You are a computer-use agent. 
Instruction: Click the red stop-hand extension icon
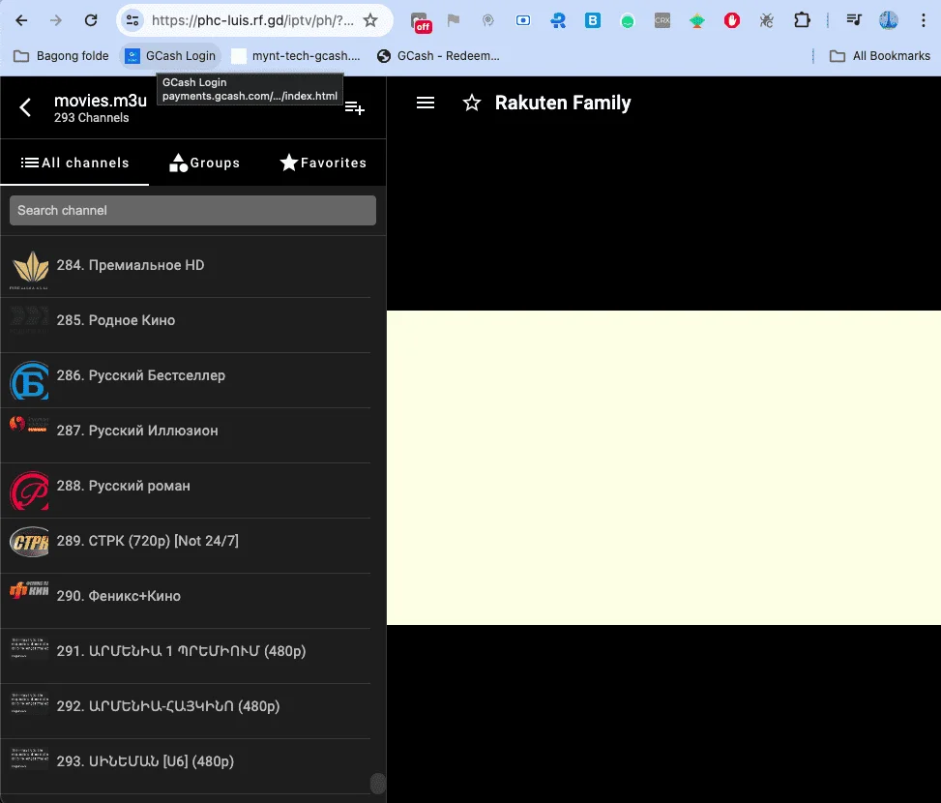[x=731, y=20]
